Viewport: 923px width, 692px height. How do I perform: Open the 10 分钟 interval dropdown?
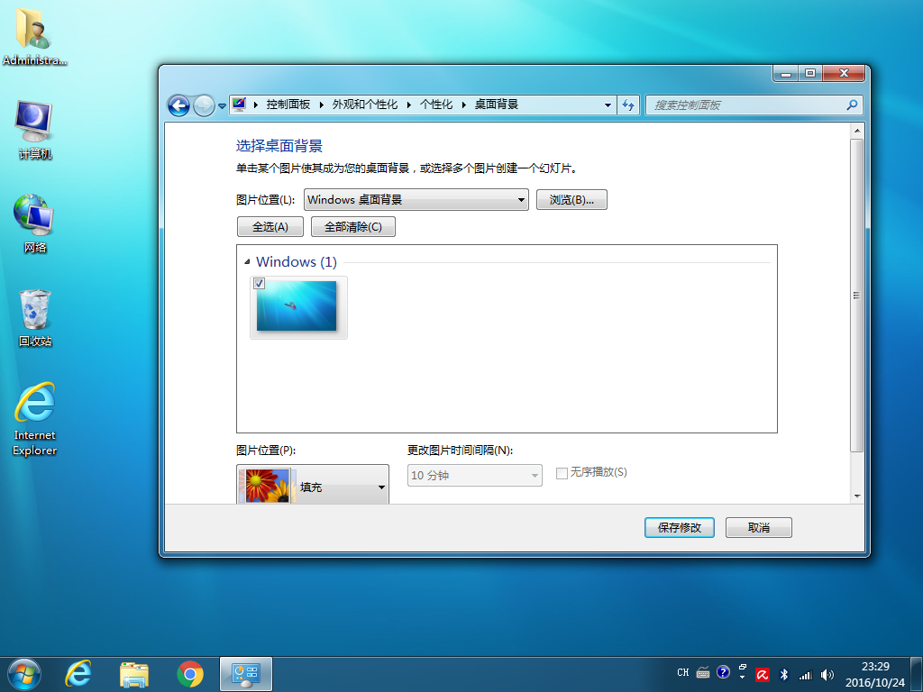click(474, 475)
